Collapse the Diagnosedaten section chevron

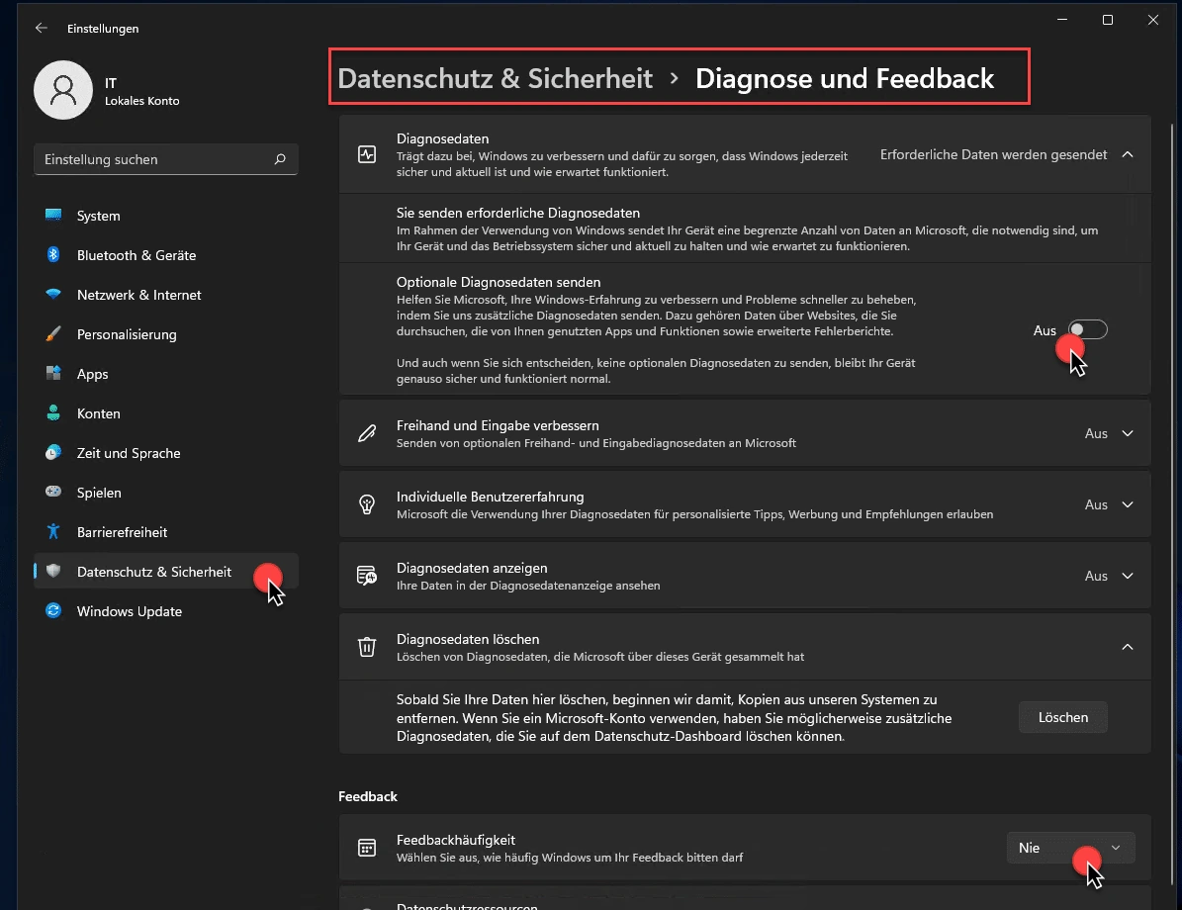pos(1128,154)
